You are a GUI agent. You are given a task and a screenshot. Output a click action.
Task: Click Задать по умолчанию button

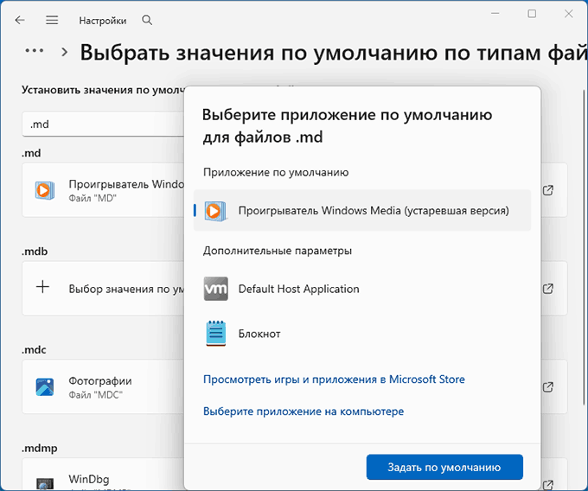click(444, 467)
